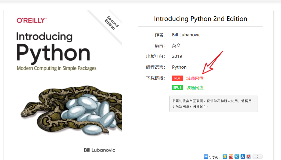Click the 语言 label
Image resolution: width=281 pixels, height=160 pixels.
(160, 46)
